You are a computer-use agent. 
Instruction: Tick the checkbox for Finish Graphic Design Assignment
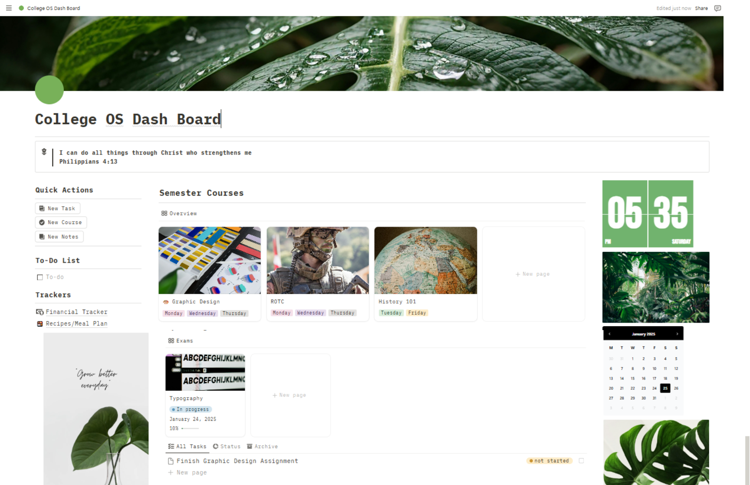click(581, 461)
